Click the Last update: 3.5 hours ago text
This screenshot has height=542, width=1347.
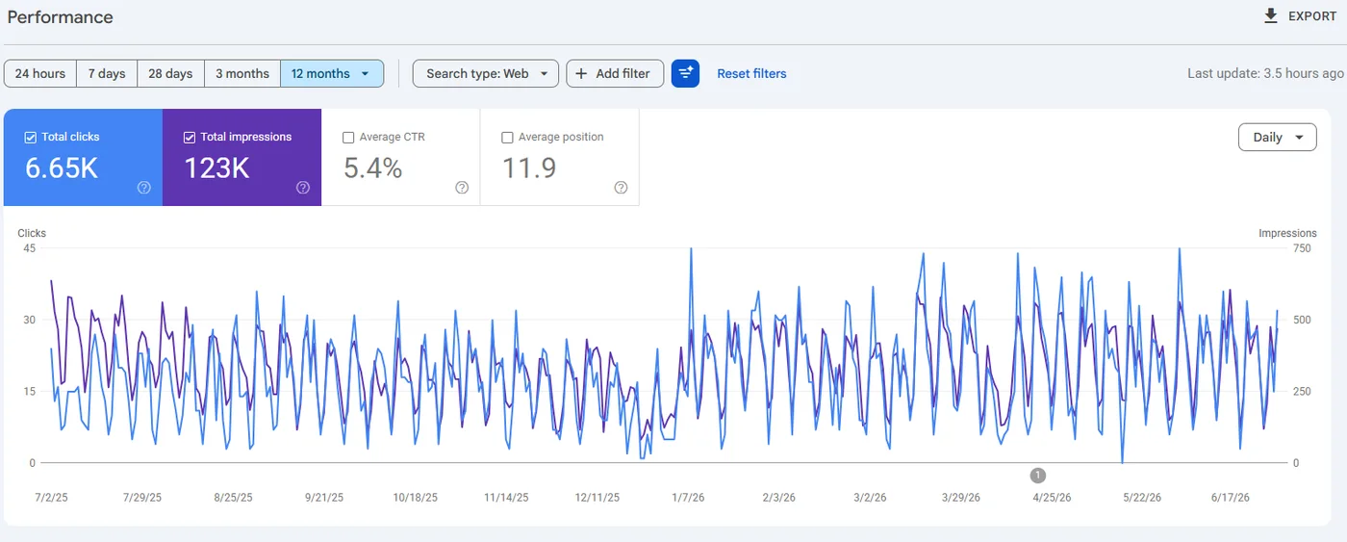[x=1265, y=73]
